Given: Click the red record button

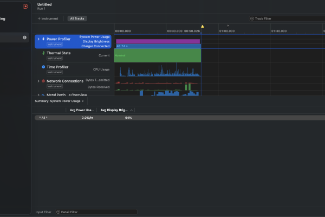Looking at the screenshot, I should pos(25,6).
